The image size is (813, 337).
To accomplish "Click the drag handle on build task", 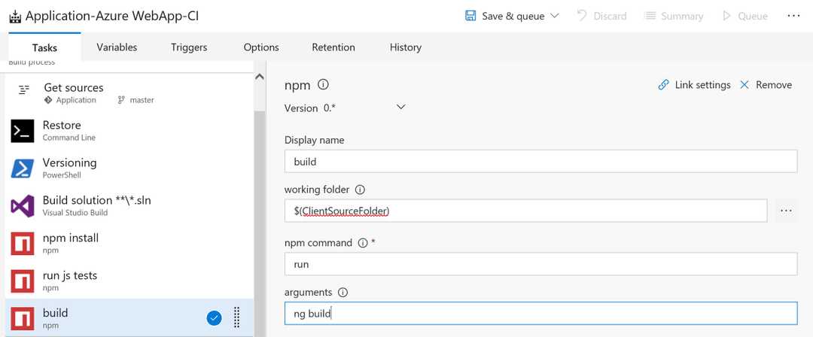I will [x=236, y=317].
